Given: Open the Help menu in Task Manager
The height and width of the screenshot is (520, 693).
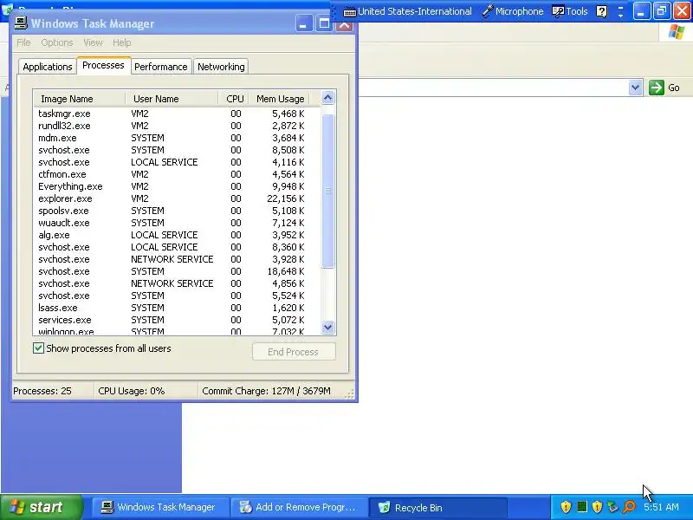Looking at the screenshot, I should pyautogui.click(x=121, y=42).
